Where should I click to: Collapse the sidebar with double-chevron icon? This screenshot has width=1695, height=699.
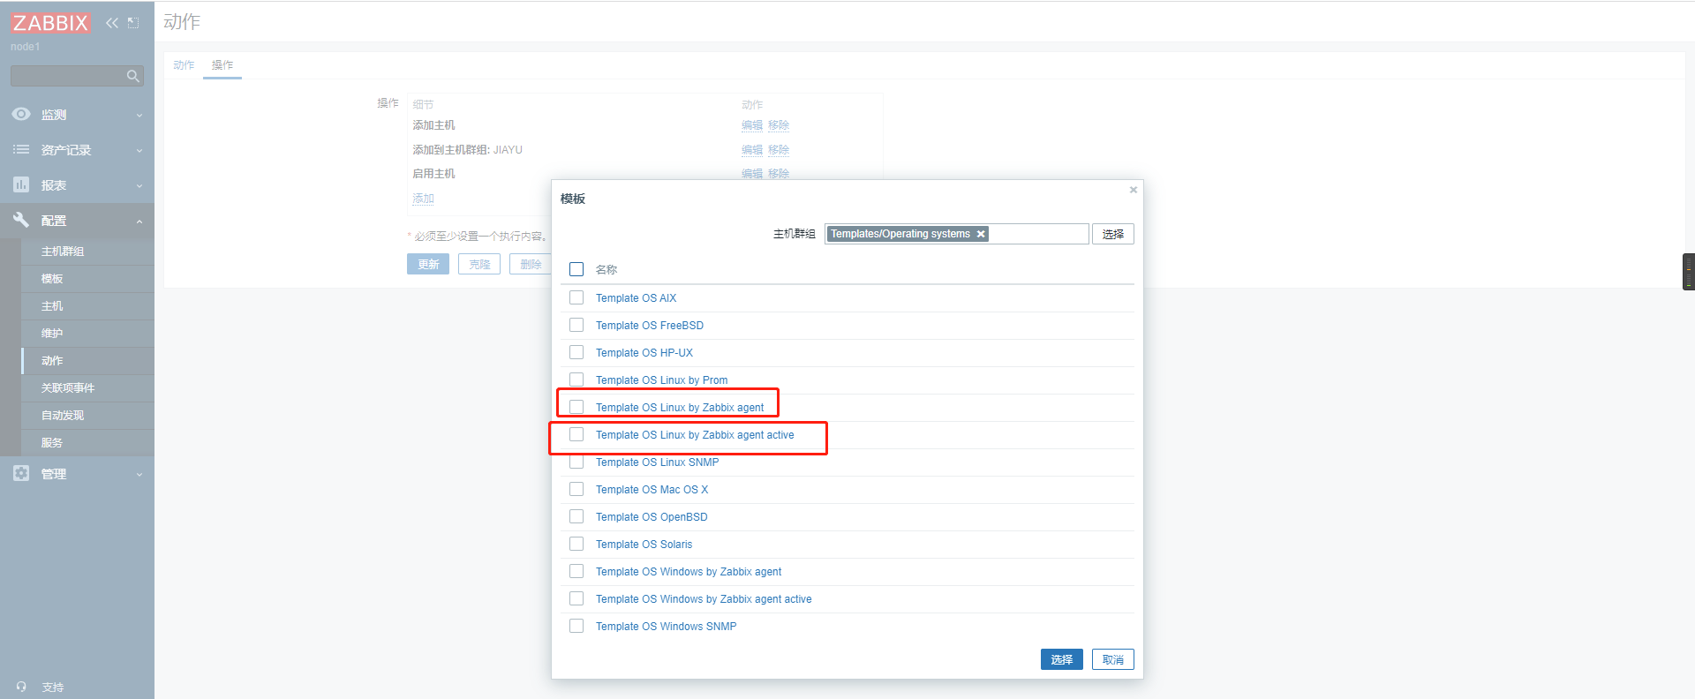[x=111, y=23]
